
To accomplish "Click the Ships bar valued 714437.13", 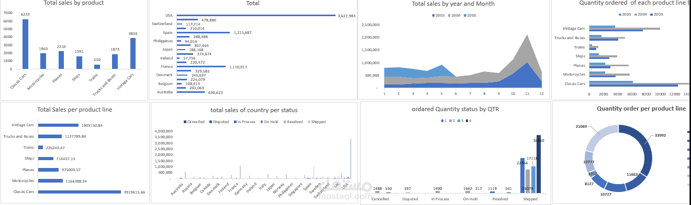I will [x=46, y=159].
